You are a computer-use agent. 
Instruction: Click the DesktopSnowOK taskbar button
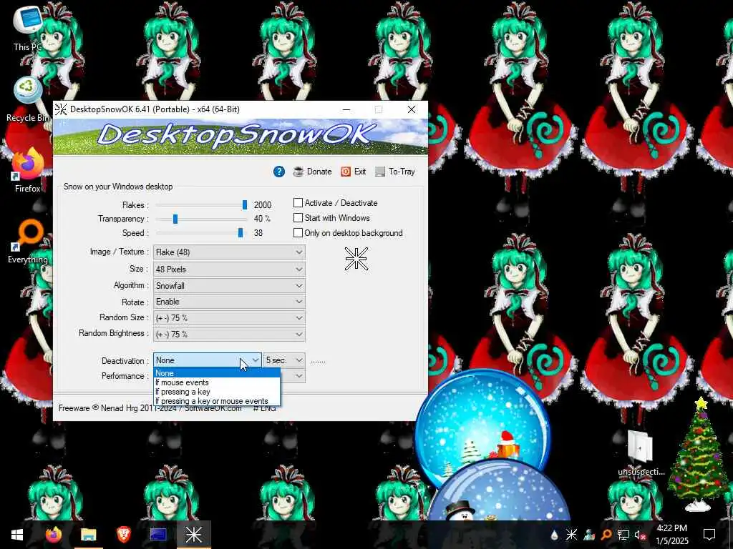(x=193, y=535)
